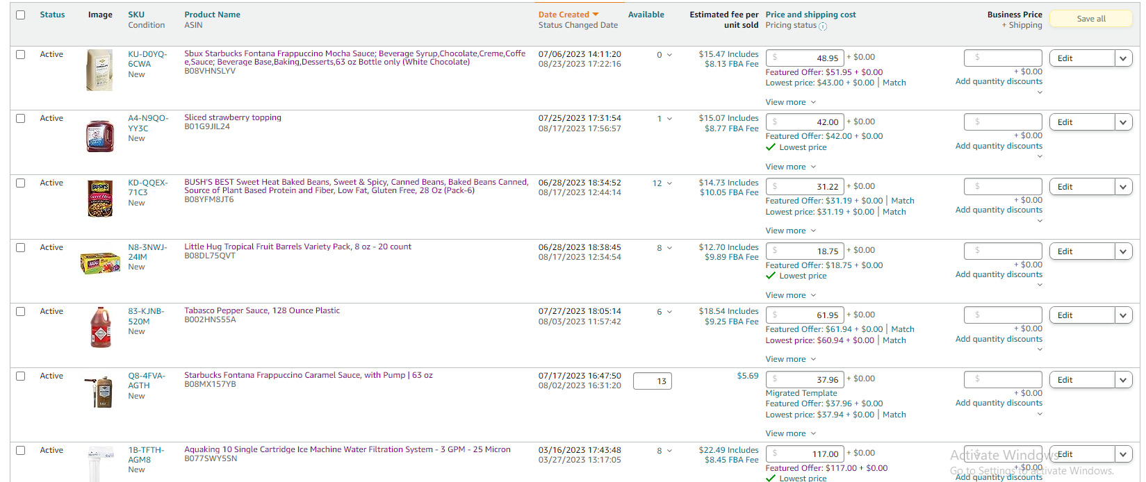This screenshot has width=1146, height=482.
Task: Click Edit button for strawberry topping row
Action: [x=1082, y=122]
